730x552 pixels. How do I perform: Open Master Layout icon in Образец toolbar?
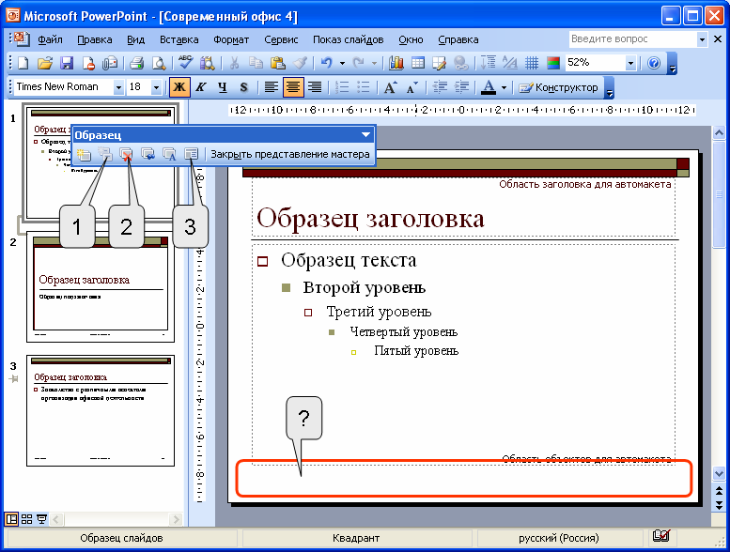pyautogui.click(x=191, y=154)
